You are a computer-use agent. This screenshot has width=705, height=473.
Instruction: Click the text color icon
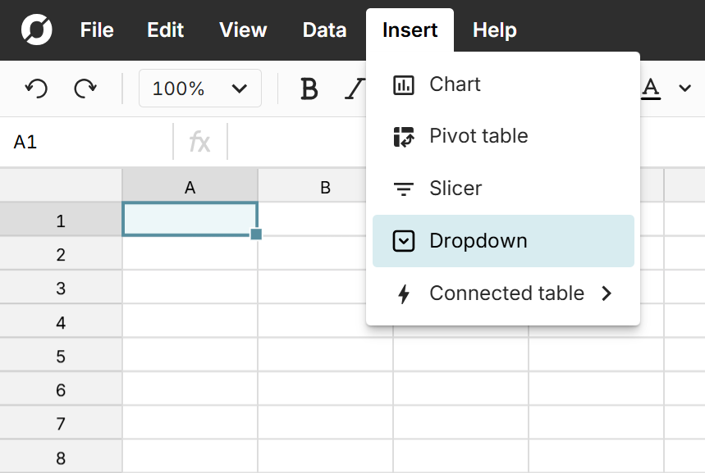coord(651,89)
